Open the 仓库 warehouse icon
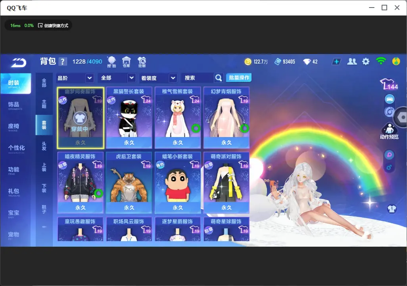 [x=127, y=62]
